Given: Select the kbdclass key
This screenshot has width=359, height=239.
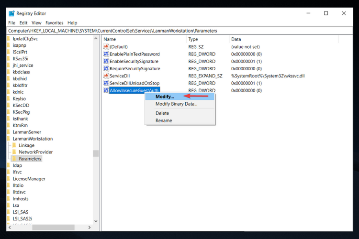Looking at the screenshot, I should (x=21, y=72).
